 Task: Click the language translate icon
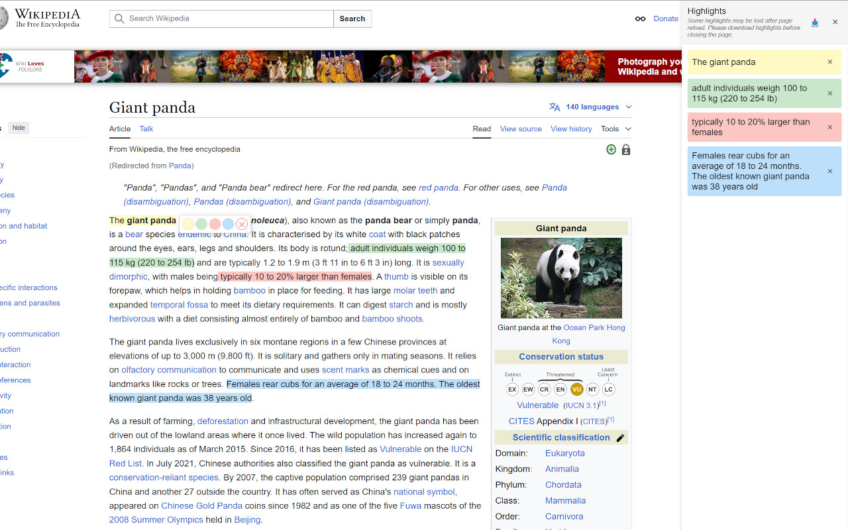tap(555, 107)
